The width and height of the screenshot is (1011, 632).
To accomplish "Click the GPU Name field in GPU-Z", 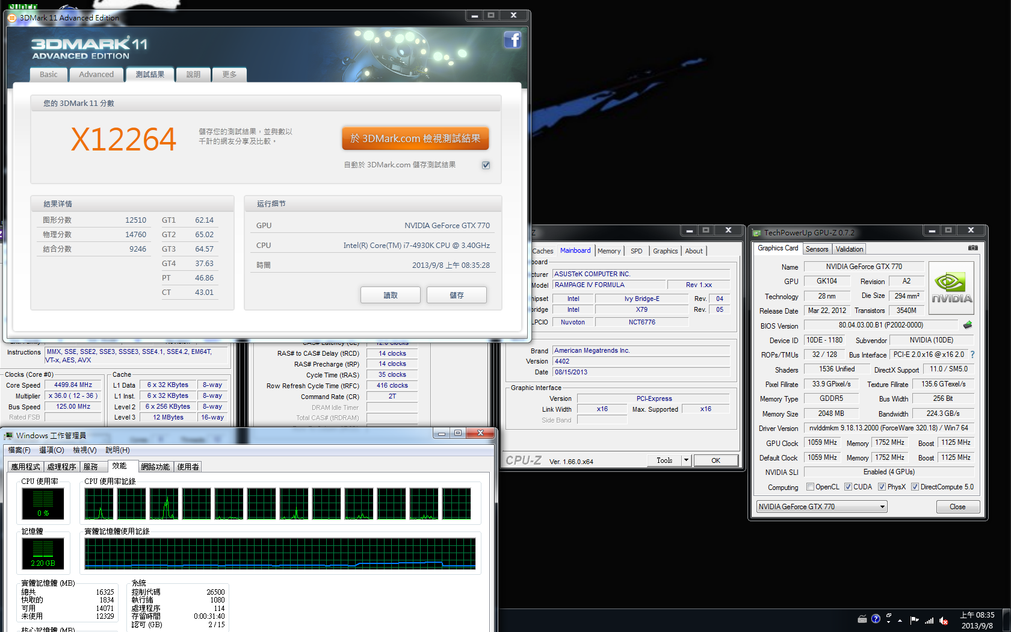I will pos(864,267).
